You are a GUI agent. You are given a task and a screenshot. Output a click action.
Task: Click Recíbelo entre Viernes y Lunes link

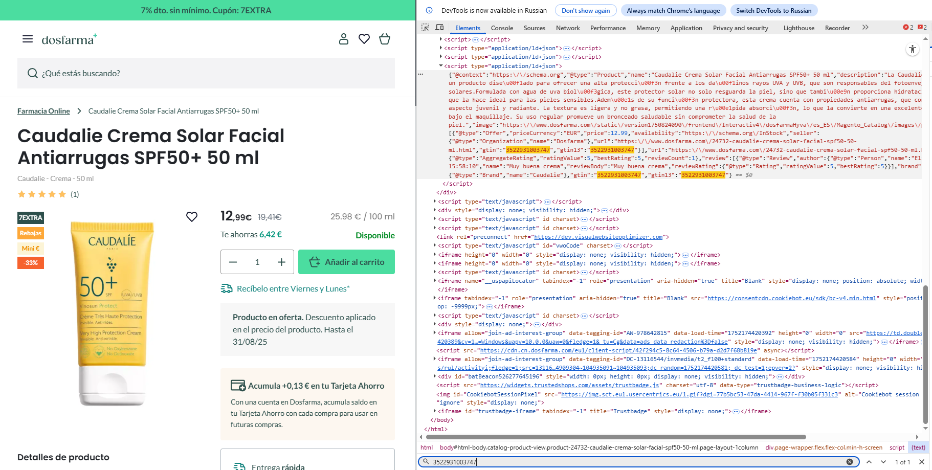tap(293, 288)
